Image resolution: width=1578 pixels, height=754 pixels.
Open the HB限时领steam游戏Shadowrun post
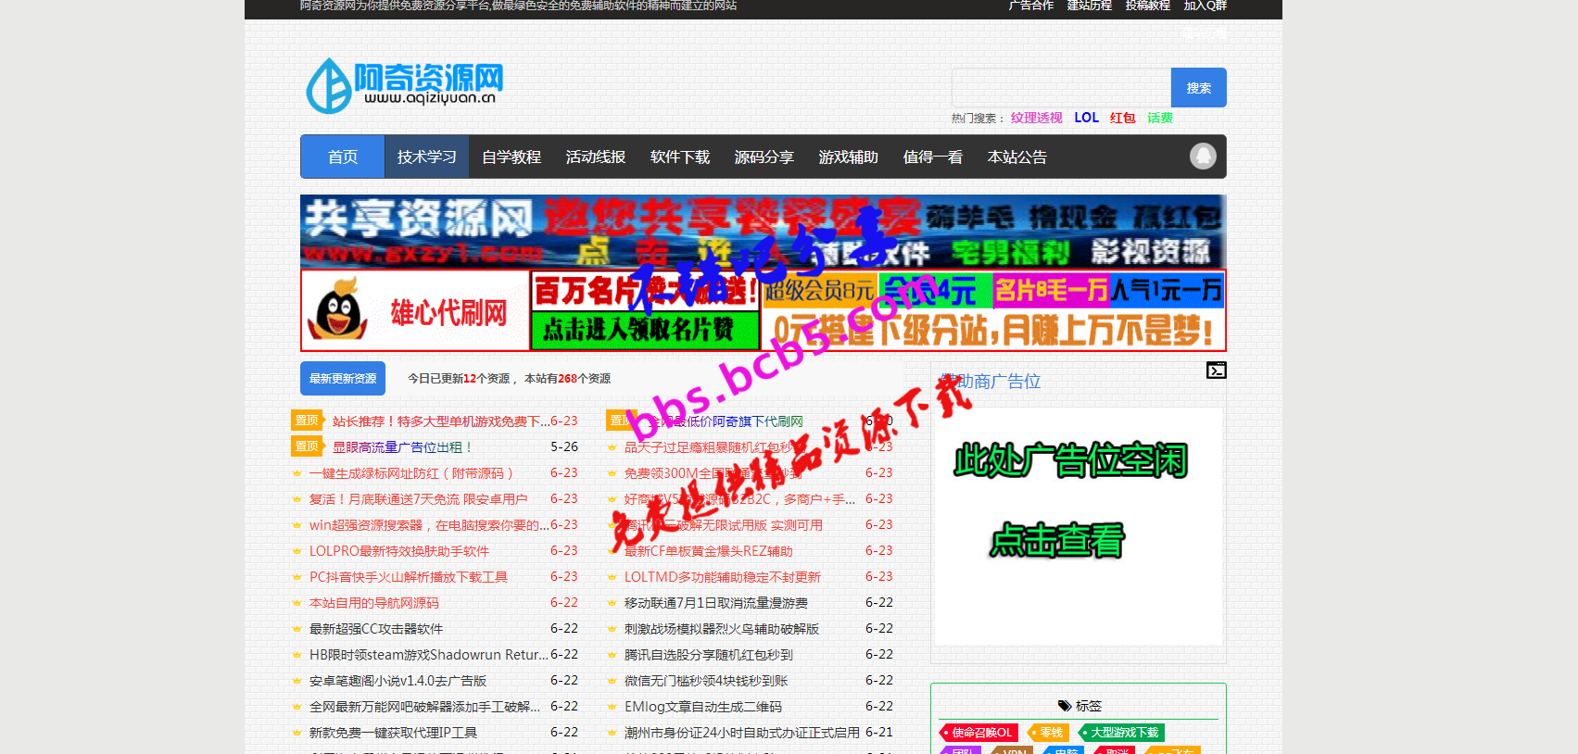point(429,655)
